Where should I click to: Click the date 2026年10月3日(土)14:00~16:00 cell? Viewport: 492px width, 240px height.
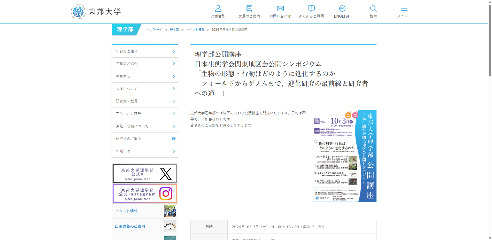[302, 227]
